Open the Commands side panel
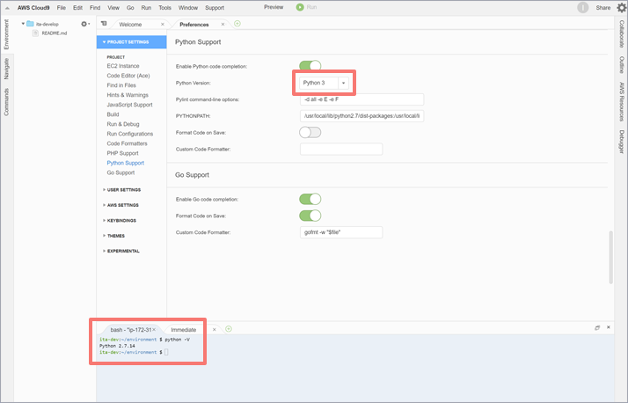This screenshot has width=628, height=403. [x=6, y=102]
